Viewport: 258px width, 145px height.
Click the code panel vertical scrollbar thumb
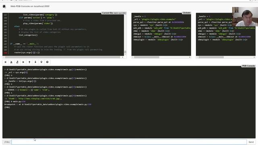pos(125,52)
